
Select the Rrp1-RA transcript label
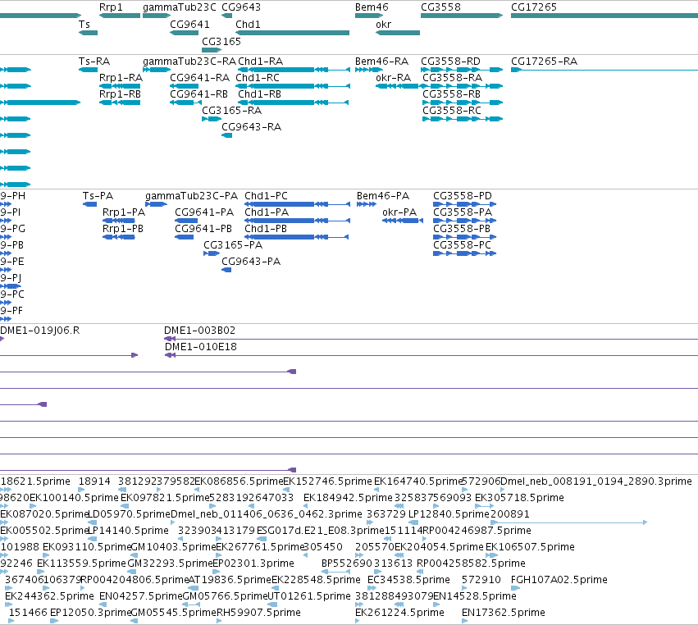(x=121, y=78)
